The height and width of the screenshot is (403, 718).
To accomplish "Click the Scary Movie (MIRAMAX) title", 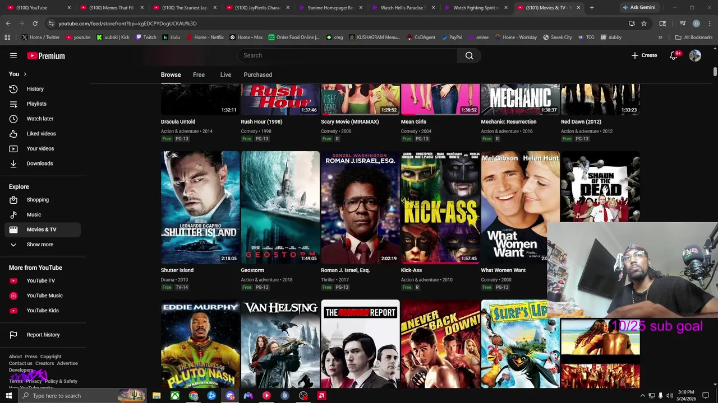I will coord(349,121).
